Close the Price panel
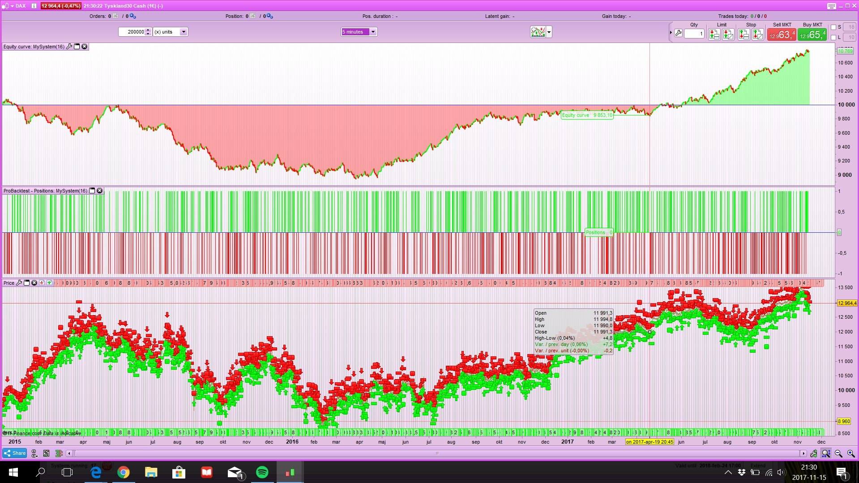This screenshot has width=859, height=483. (x=34, y=283)
